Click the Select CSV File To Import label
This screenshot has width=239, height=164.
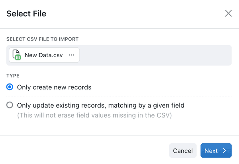click(42, 39)
